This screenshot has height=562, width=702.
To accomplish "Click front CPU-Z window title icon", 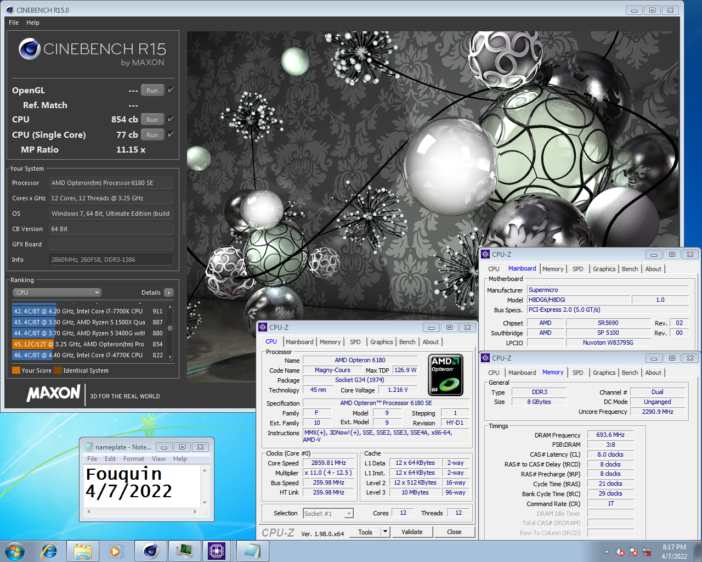I will (x=263, y=327).
